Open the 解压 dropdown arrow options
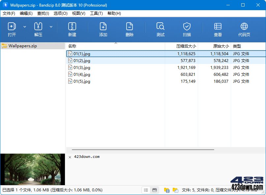The height and width of the screenshot is (195, 266). [x=51, y=27]
